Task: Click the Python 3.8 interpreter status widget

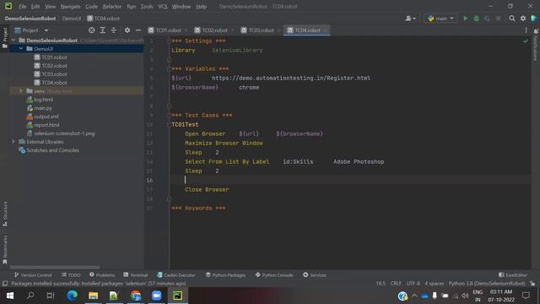Action: 487,284
